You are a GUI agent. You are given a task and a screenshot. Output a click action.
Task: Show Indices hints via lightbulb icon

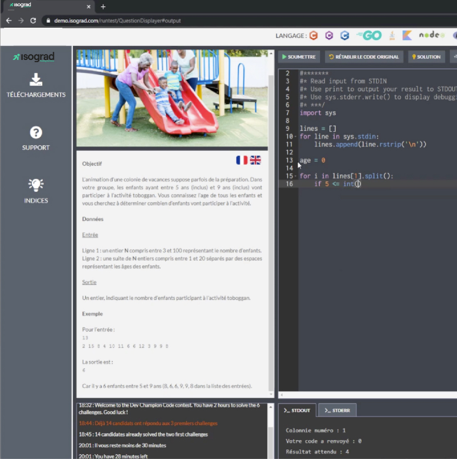click(x=36, y=185)
